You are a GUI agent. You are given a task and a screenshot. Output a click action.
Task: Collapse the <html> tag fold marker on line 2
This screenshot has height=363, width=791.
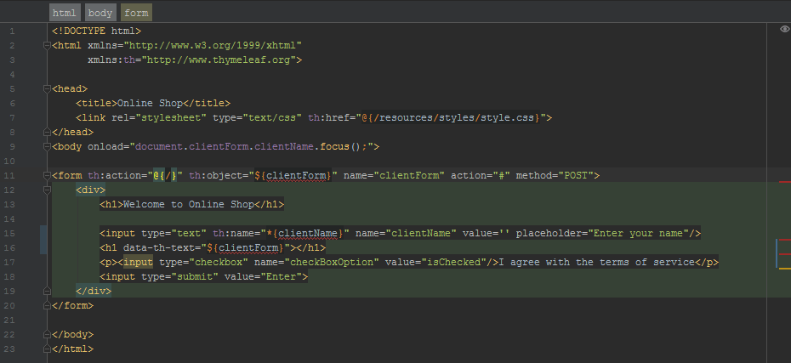[x=47, y=46]
